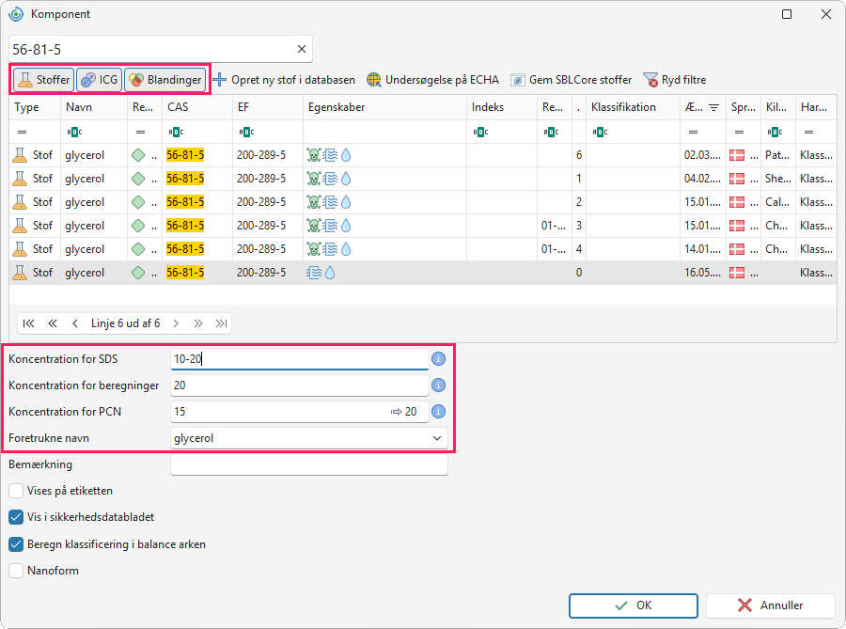Skip forward several lines with double-right arrow
846x629 pixels.
click(198, 323)
